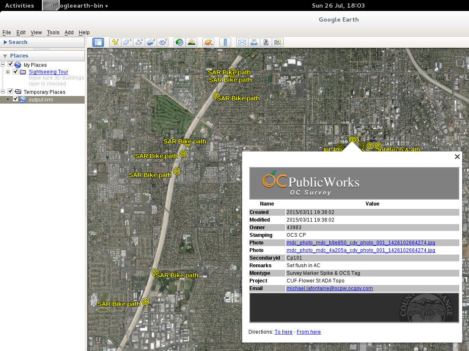
Task: Uncheck the output.kml layer checkbox
Action: click(x=16, y=99)
